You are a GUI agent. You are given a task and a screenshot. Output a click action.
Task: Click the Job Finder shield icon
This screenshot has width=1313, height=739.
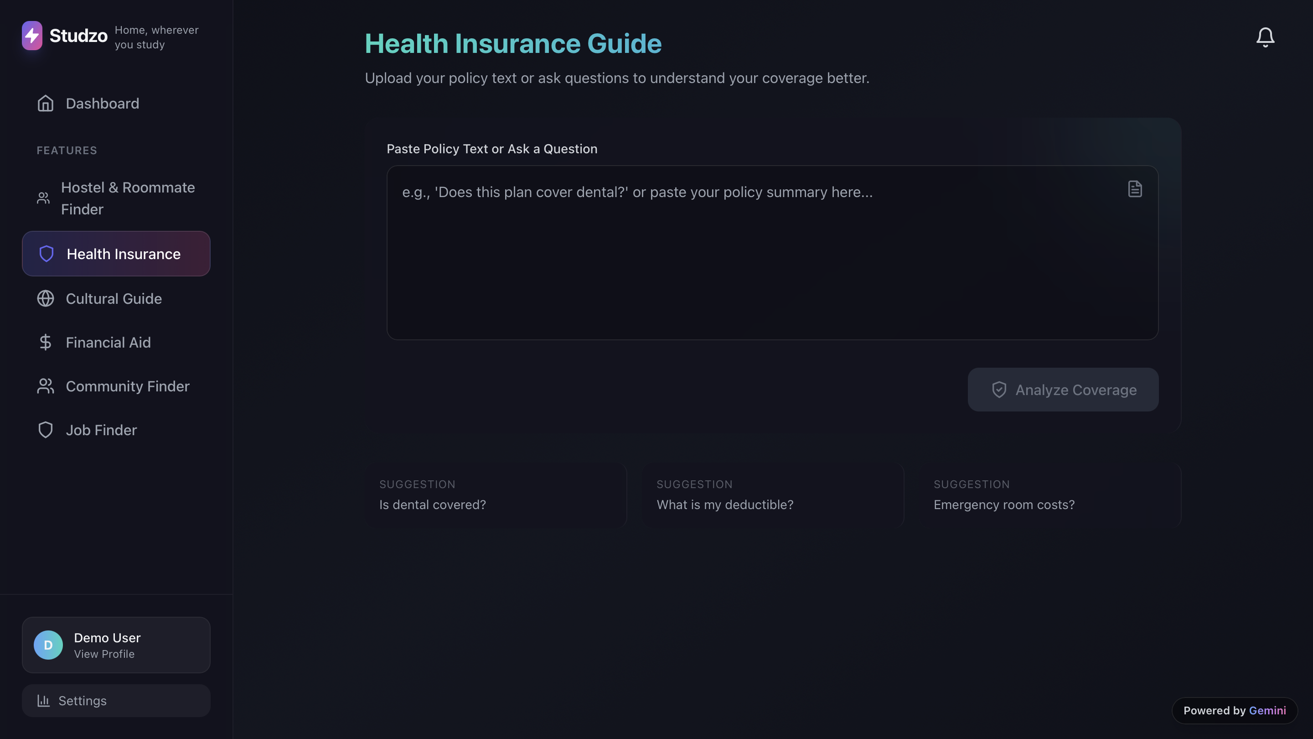[x=46, y=430]
